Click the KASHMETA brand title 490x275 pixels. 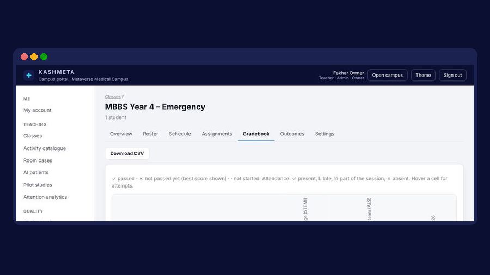pos(57,72)
